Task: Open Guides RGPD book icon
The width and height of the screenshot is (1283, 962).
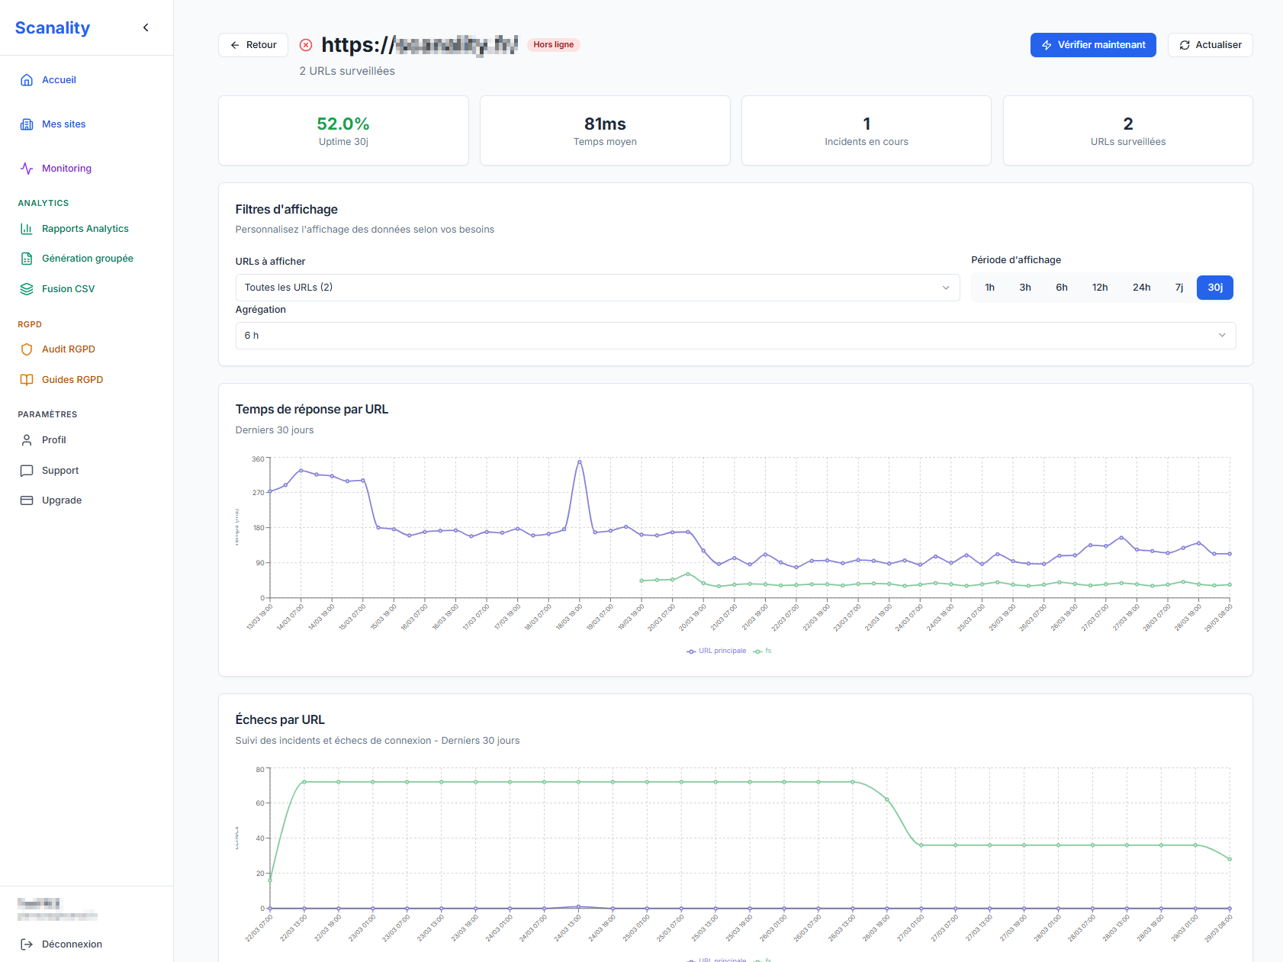Action: pyautogui.click(x=27, y=380)
